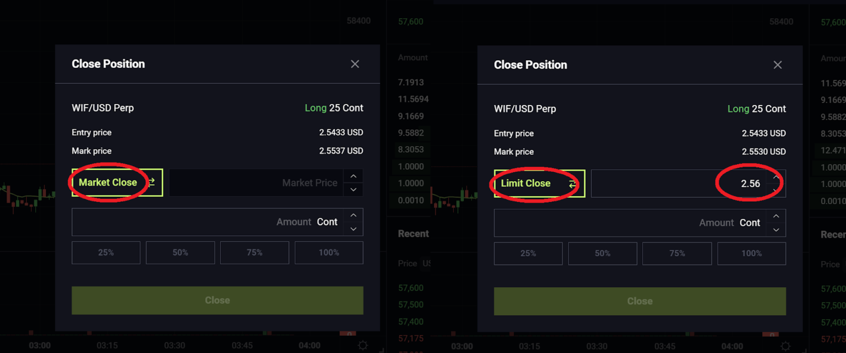
Task: Close the right Close Position dialog via X
Action: [x=778, y=65]
